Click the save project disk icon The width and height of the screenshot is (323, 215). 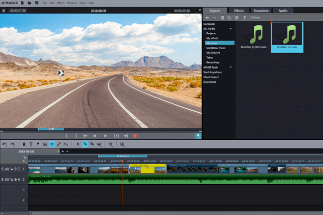[x=37, y=3]
